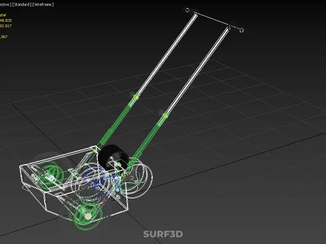This screenshot has height=244, width=326.
Task: Open the [Wireframe] shading menu
Action: (43, 5)
